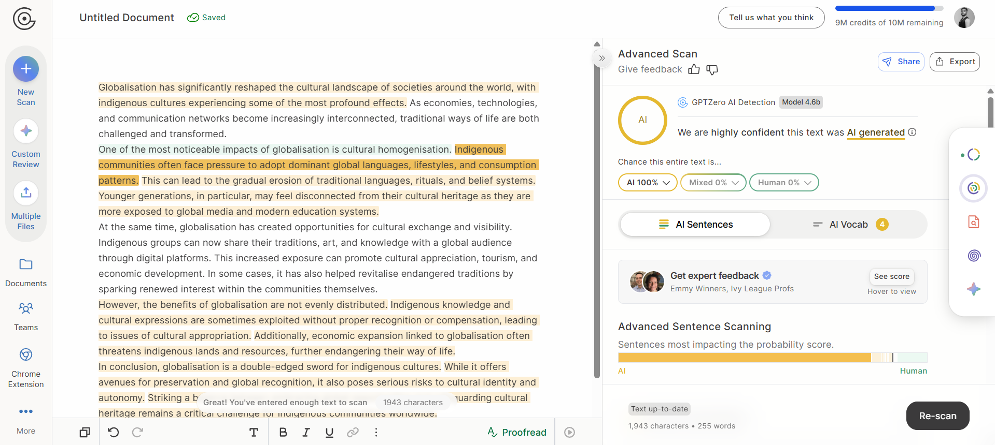Open the Chrome Extension page

click(26, 368)
